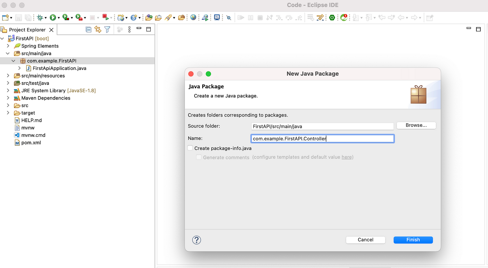This screenshot has height=268, width=488.
Task: Click the Search flashlight toolbar icon
Action: point(168,18)
